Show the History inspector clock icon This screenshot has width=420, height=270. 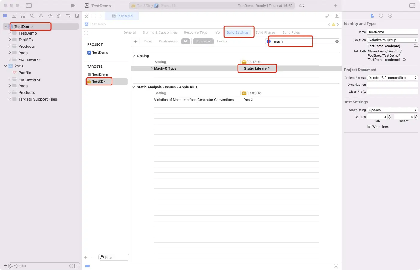381,16
